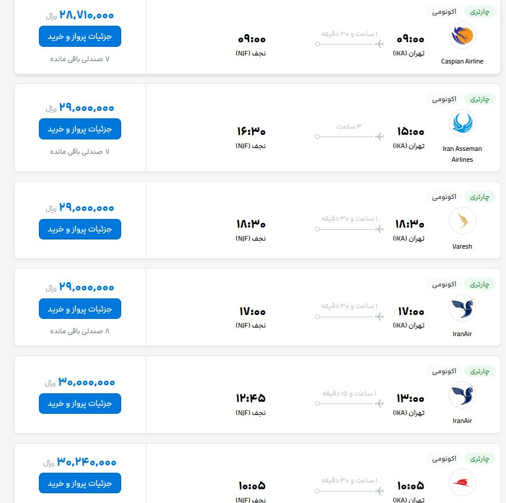Open details for the IranAir 17:00 flight
This screenshot has width=506, height=503.
[80, 309]
